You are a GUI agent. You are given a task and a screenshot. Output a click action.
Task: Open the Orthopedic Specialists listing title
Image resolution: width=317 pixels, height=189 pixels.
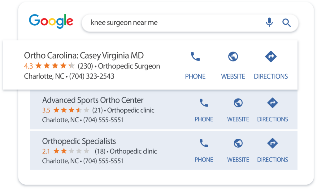[x=79, y=141]
